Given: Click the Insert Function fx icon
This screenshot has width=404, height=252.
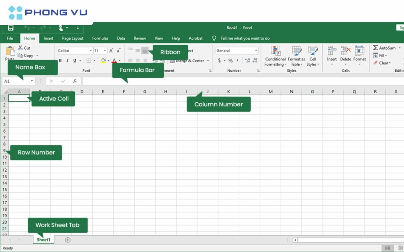Looking at the screenshot, I should click(x=75, y=81).
